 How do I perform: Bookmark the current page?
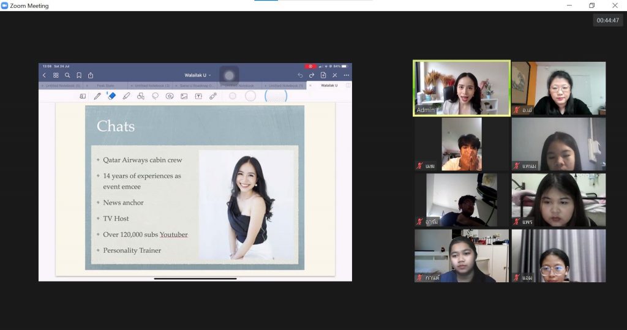pyautogui.click(x=79, y=75)
